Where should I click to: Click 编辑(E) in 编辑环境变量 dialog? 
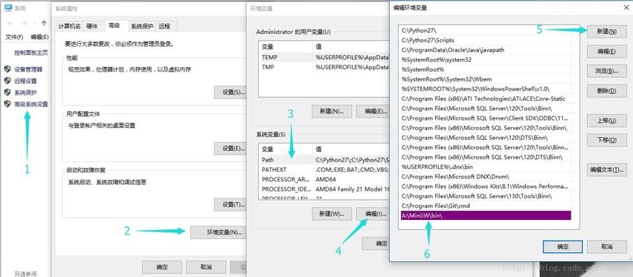click(607, 52)
